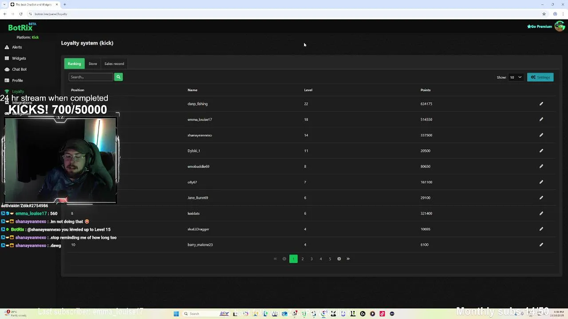Click the BotRix logo

tap(20, 27)
